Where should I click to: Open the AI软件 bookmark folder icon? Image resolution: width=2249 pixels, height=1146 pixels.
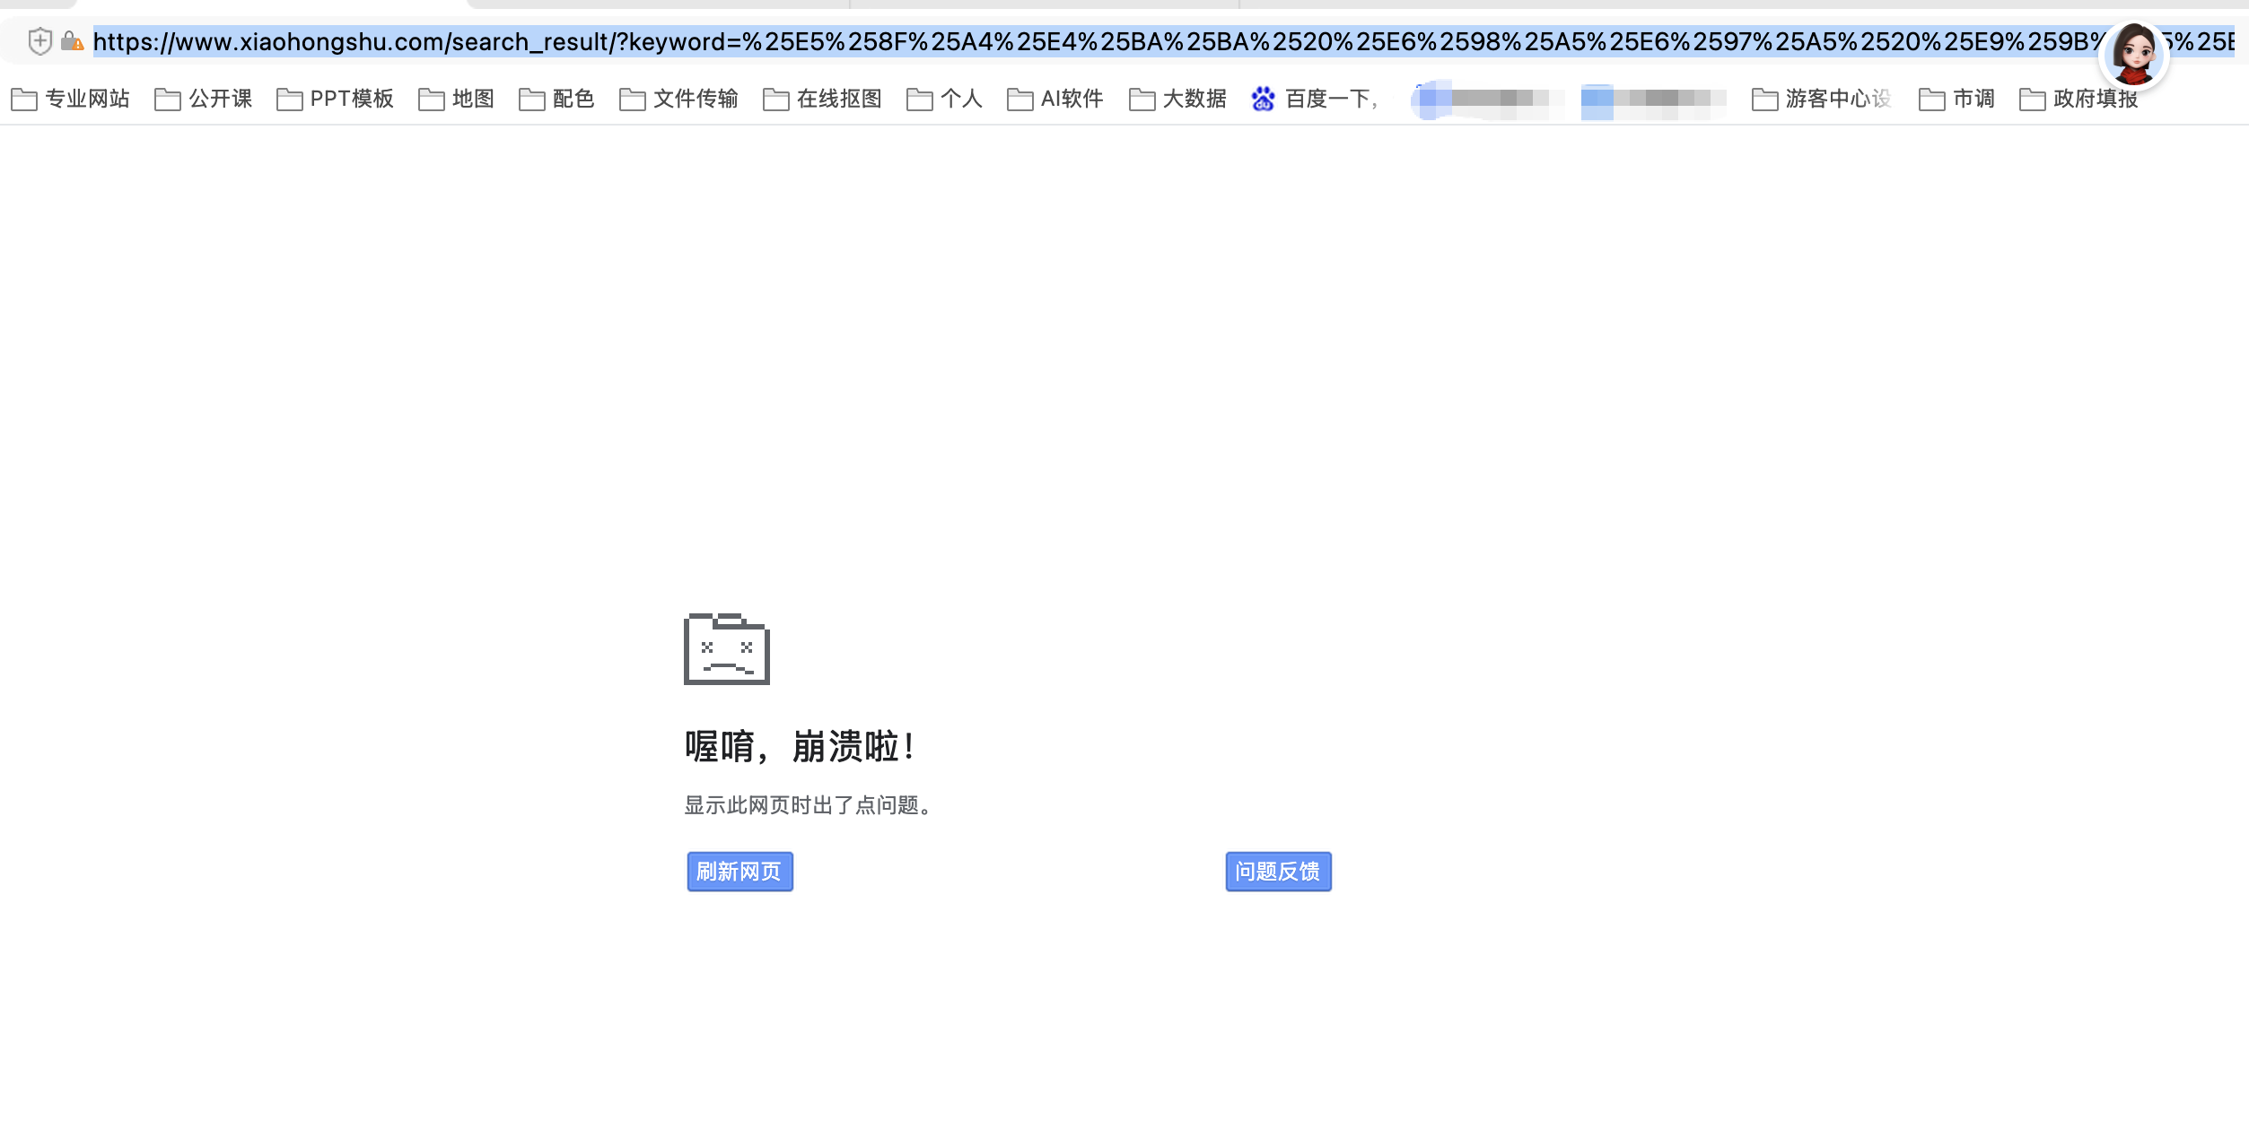[x=1019, y=100]
